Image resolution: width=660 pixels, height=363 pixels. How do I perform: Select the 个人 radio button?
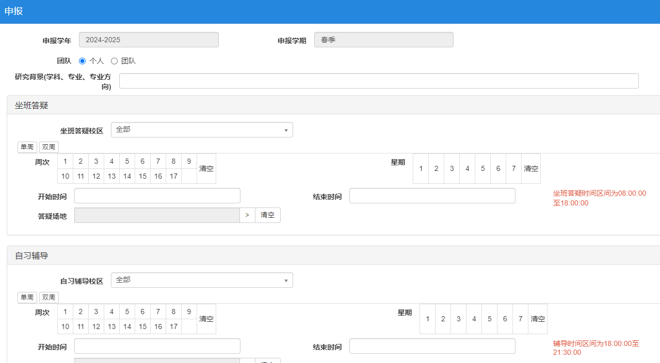[83, 61]
